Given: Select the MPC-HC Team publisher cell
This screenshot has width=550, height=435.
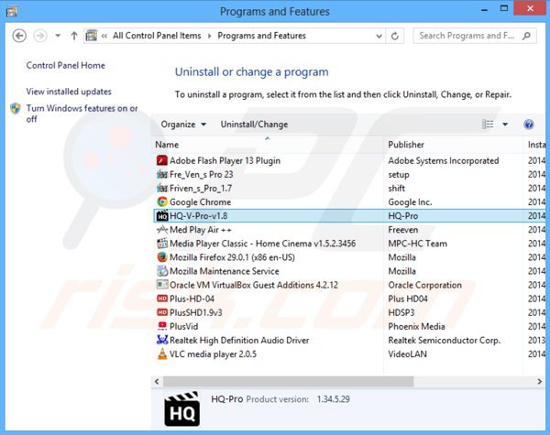Looking at the screenshot, I should [417, 244].
